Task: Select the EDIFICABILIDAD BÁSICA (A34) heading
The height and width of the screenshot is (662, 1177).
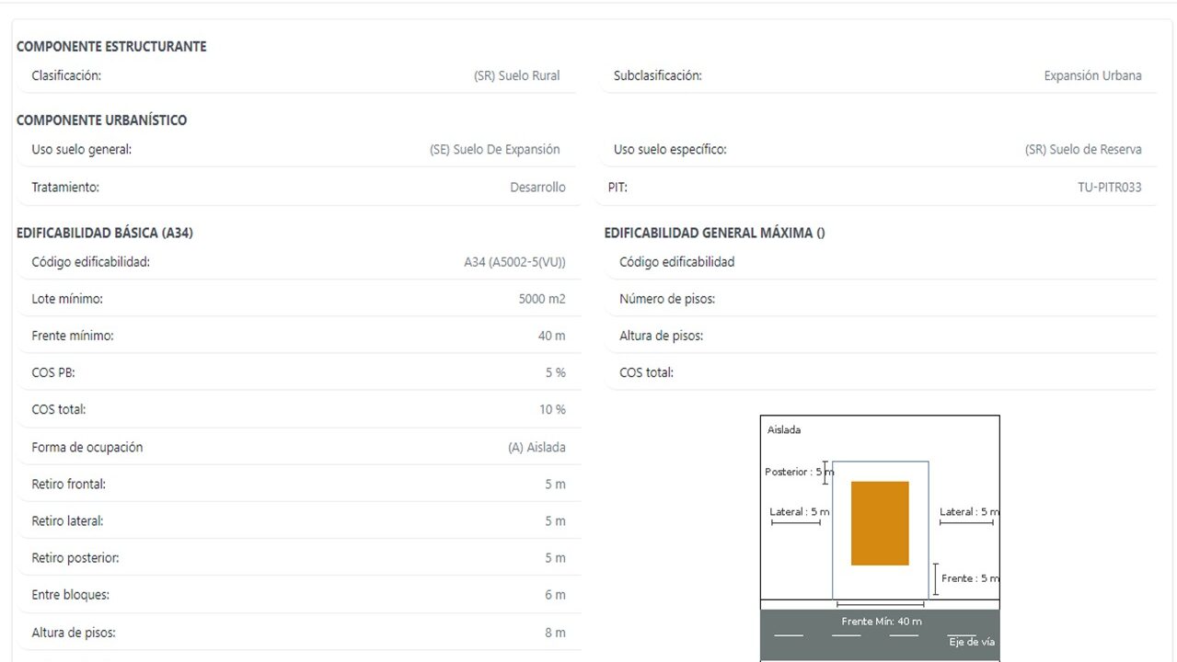Action: tap(105, 234)
